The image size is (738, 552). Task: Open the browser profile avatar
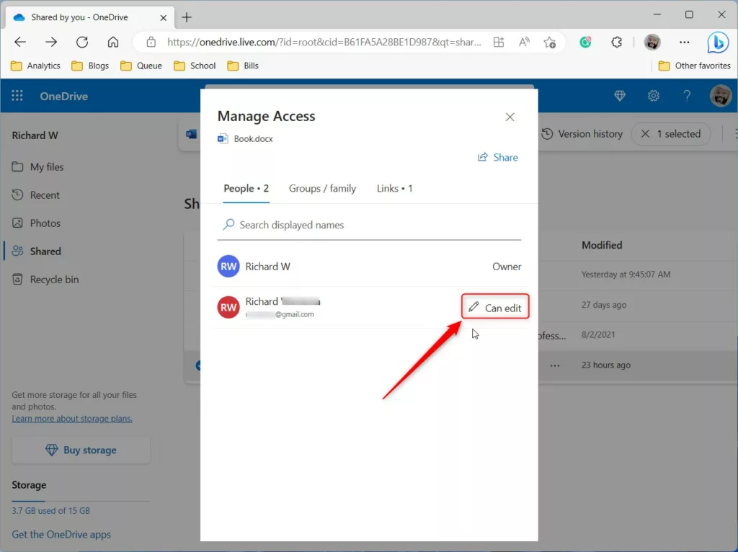[652, 43]
